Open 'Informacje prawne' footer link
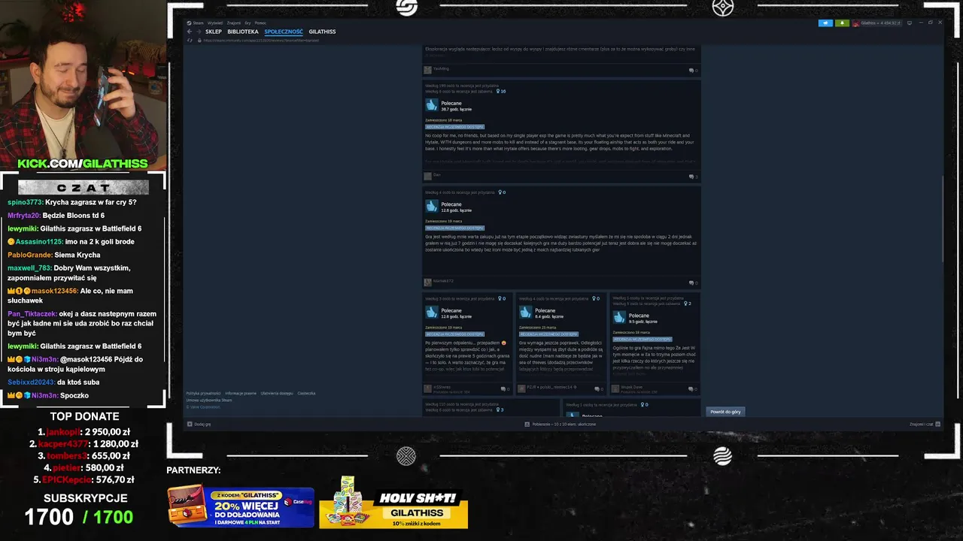This screenshot has height=541, width=963. point(241,393)
